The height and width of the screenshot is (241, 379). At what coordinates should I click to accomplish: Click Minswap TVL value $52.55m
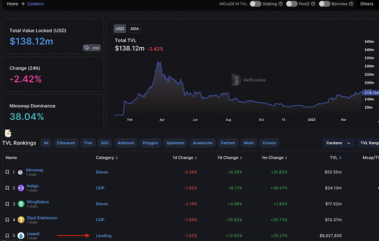(333, 172)
